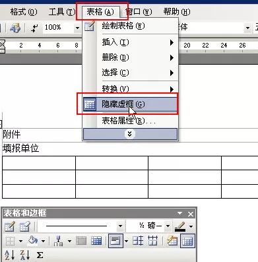This screenshot has height=262, width=258.
Task: Open the 格式(O) menu
Action: pos(24,12)
